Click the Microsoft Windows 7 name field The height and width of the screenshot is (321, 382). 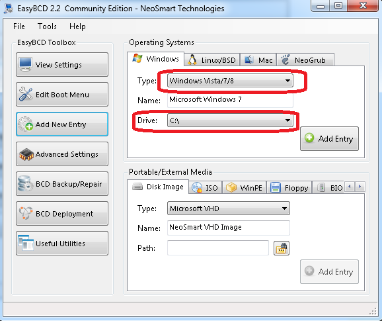click(230, 100)
